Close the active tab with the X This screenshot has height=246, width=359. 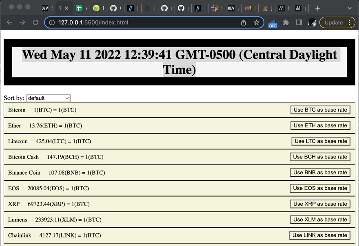(x=66, y=8)
